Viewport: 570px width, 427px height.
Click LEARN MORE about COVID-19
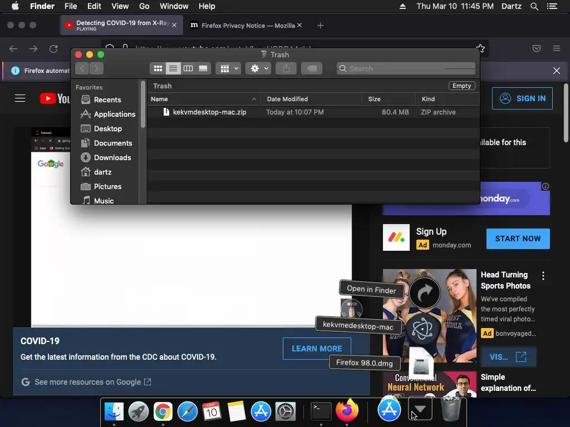[x=317, y=349]
